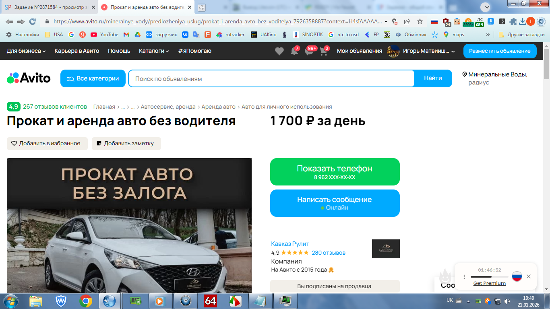Open the YouTube bookmark
550x309 pixels.
pos(104,35)
